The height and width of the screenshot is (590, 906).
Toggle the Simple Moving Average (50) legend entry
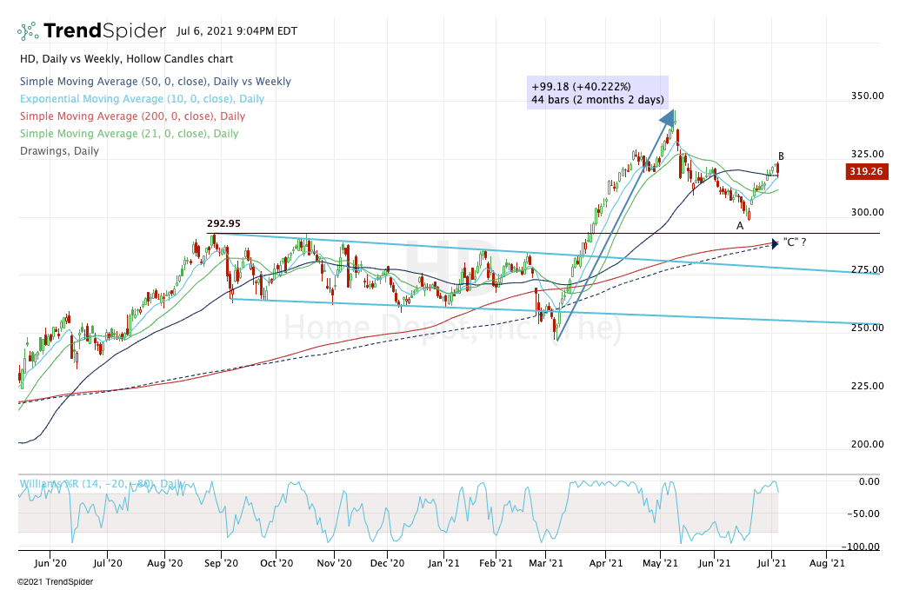(155, 82)
